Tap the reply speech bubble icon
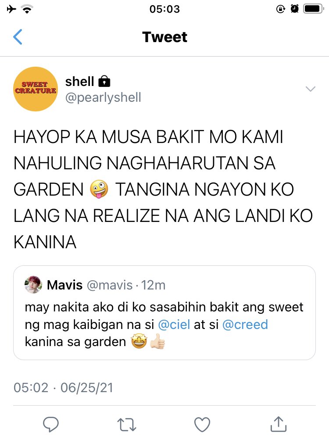Image resolution: width=329 pixels, height=443 pixels. (51, 424)
